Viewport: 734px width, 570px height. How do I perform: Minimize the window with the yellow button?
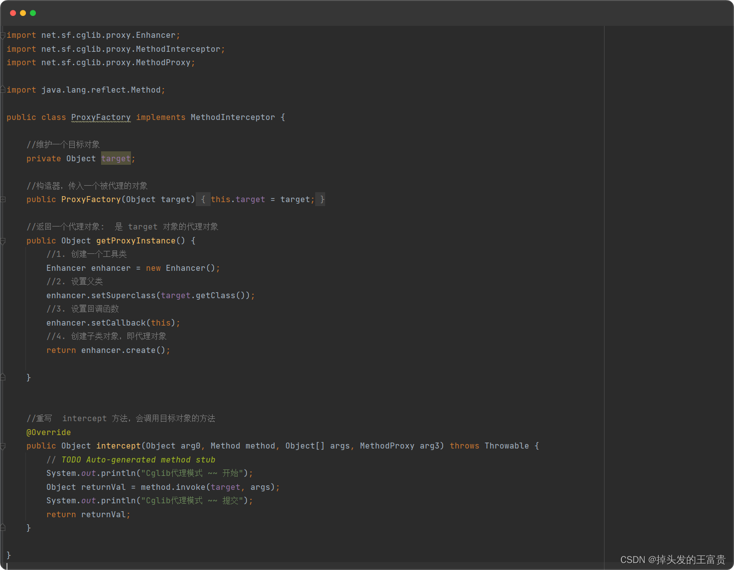[23, 13]
